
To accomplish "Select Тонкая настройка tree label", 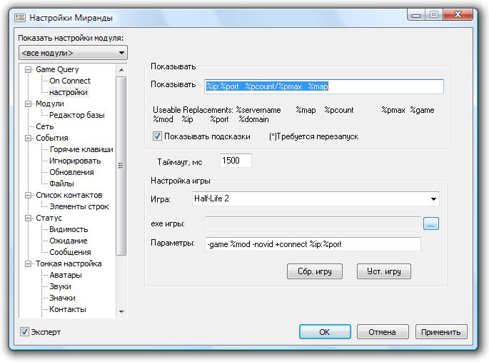I will click(x=69, y=263).
